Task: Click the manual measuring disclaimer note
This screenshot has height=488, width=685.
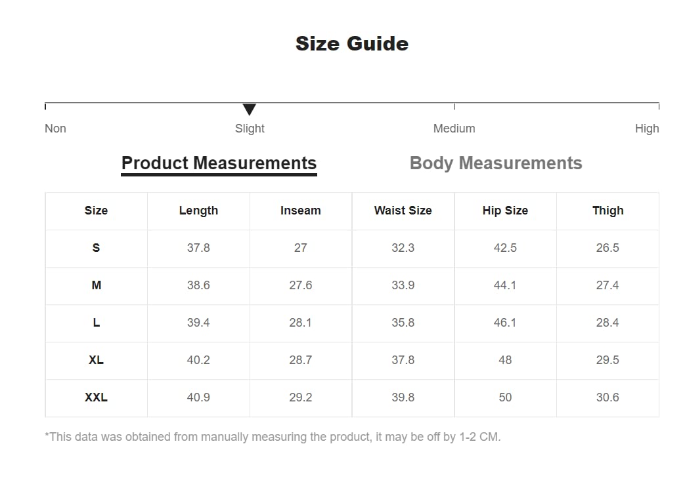Action: click(x=273, y=437)
